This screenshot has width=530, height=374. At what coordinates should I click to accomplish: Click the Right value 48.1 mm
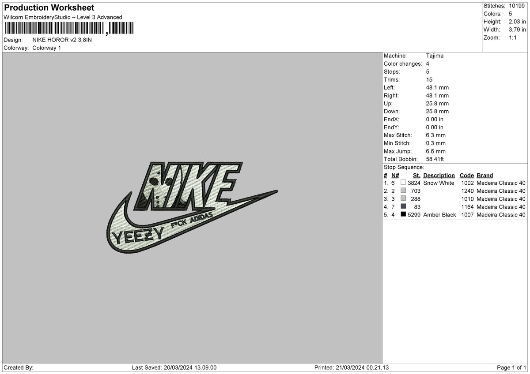(x=437, y=95)
